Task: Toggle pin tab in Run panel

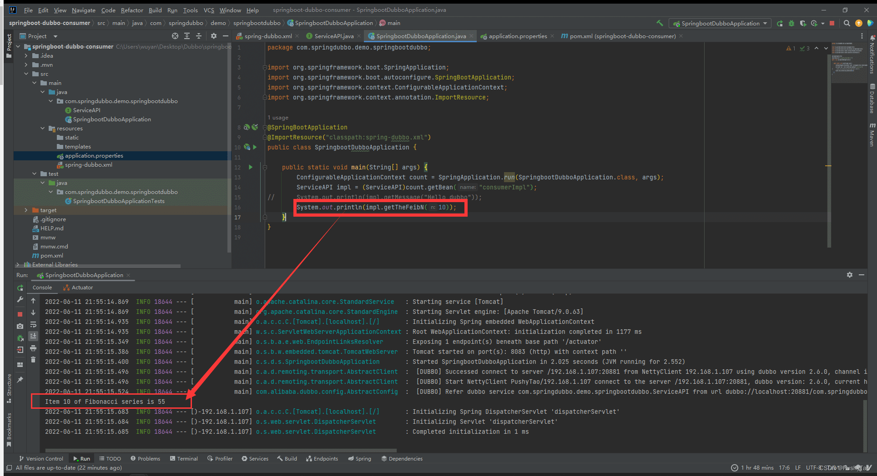Action: [20, 380]
